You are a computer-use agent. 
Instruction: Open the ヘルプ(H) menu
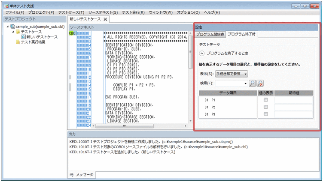pyautogui.click(x=212, y=12)
